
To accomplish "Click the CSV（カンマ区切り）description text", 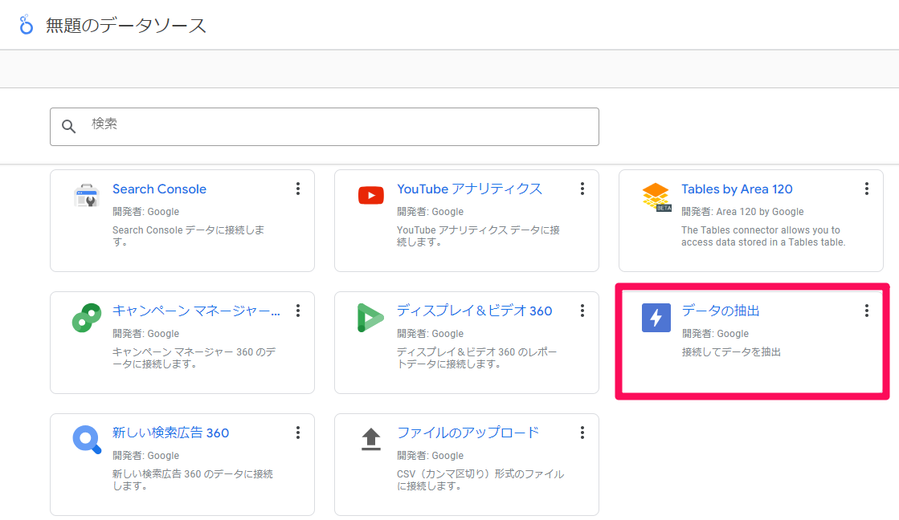I will coord(480,480).
